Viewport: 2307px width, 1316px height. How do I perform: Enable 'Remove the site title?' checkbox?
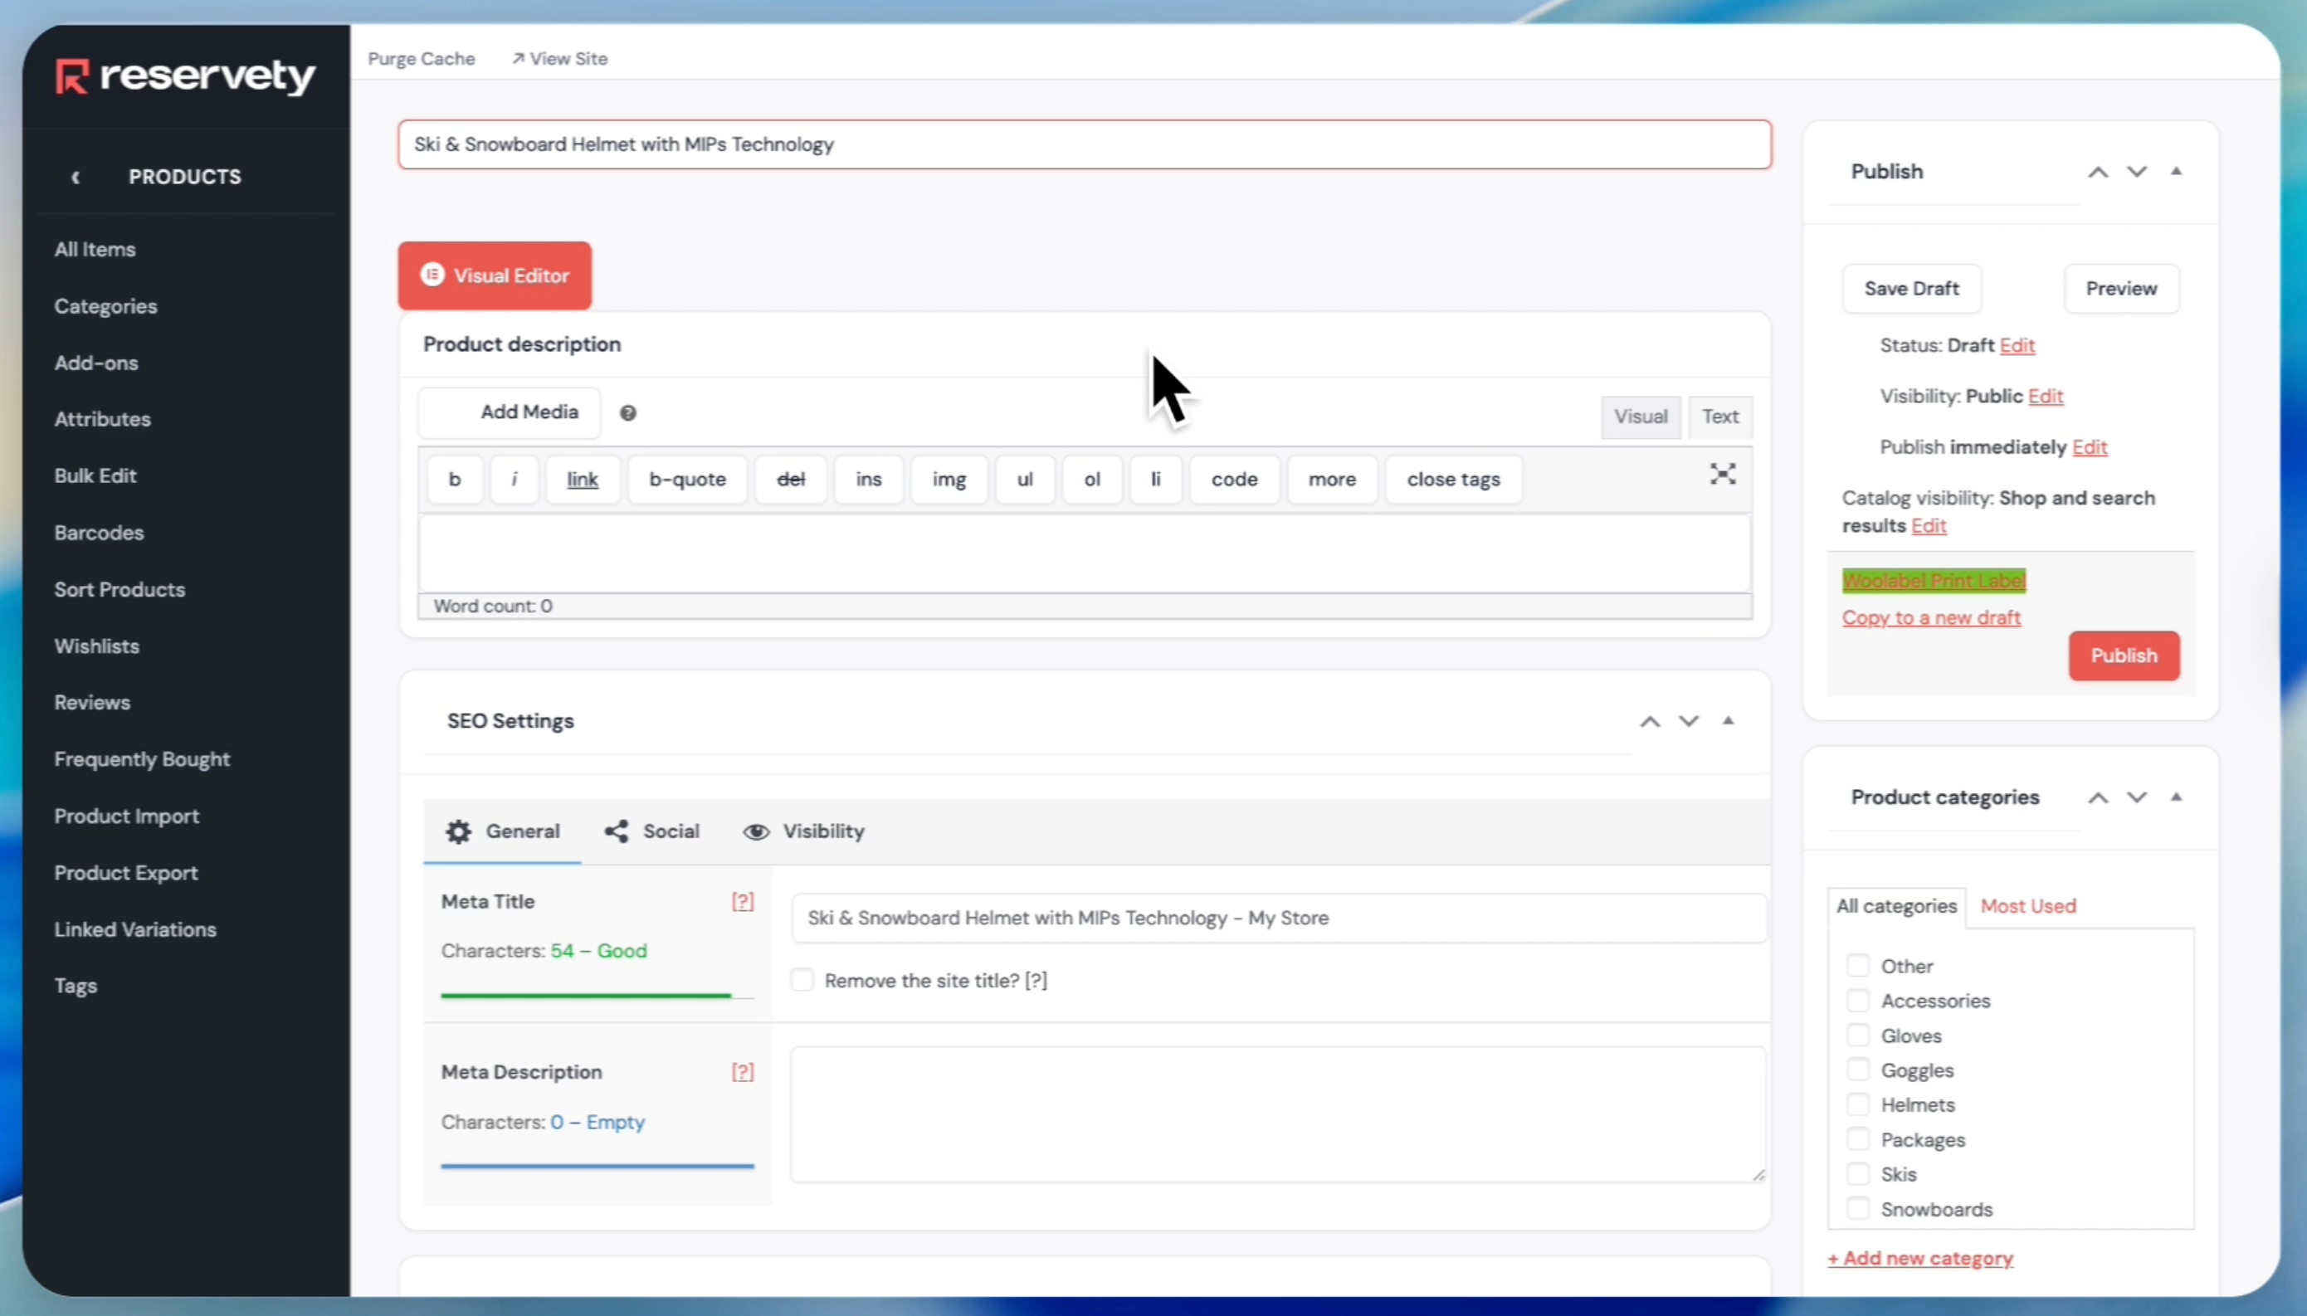[x=802, y=980]
